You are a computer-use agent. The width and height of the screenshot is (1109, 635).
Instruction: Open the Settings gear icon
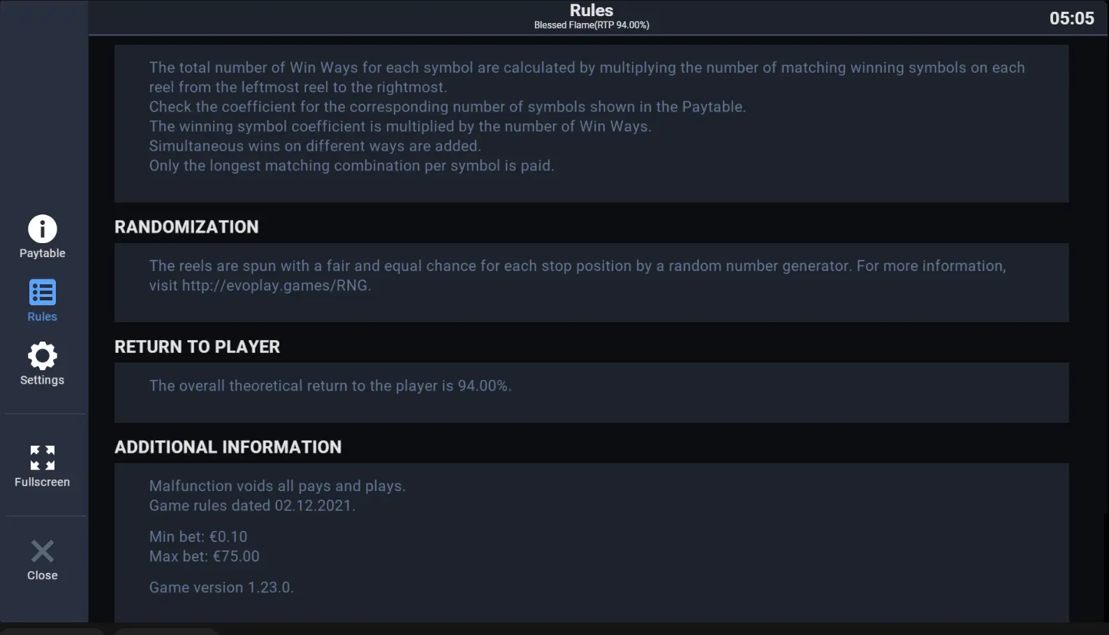click(x=43, y=356)
